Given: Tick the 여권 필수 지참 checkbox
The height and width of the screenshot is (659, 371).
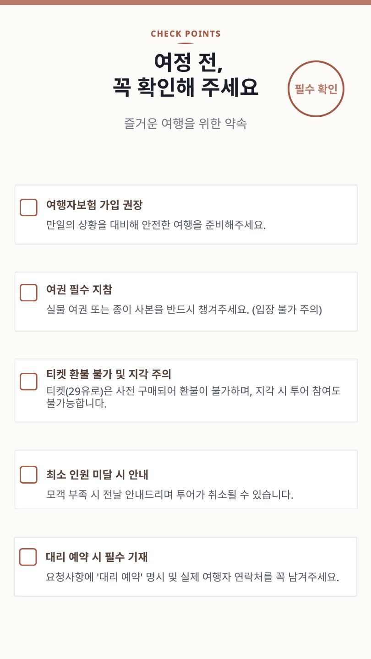Looking at the screenshot, I should (x=28, y=293).
